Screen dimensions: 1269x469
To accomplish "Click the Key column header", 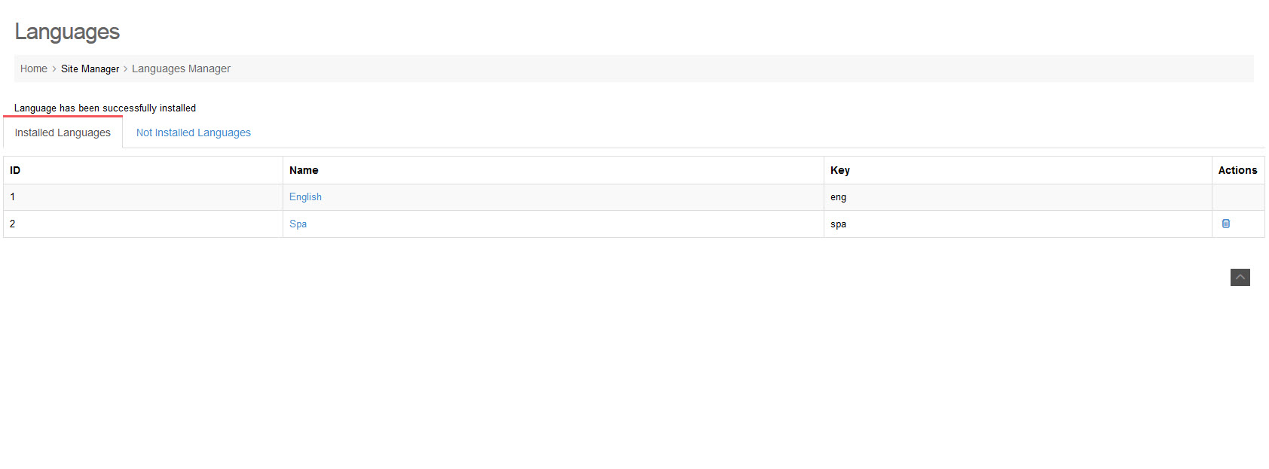I will point(839,170).
